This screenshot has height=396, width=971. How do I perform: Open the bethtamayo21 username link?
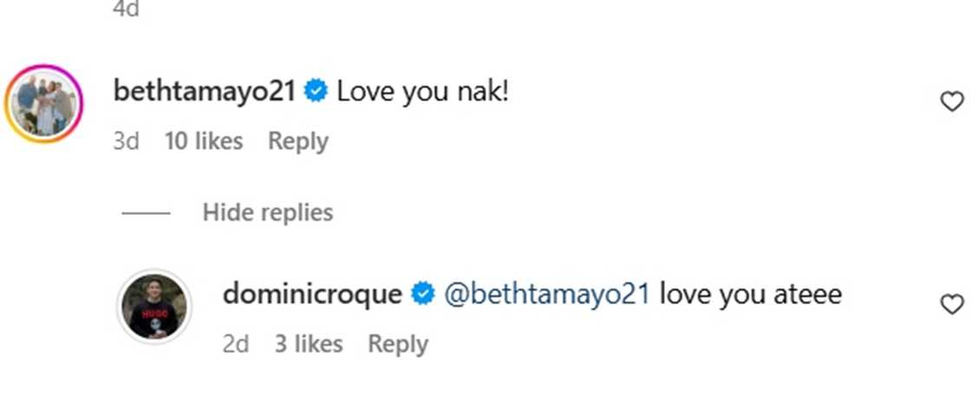pyautogui.click(x=205, y=90)
